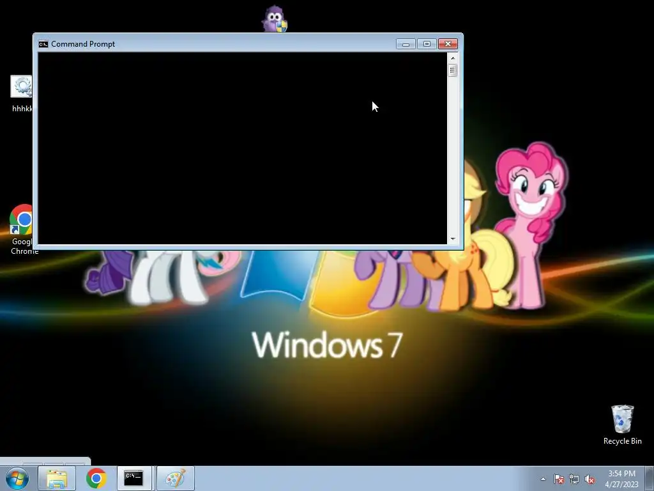Select the Command Prompt taskbar button

click(134, 478)
